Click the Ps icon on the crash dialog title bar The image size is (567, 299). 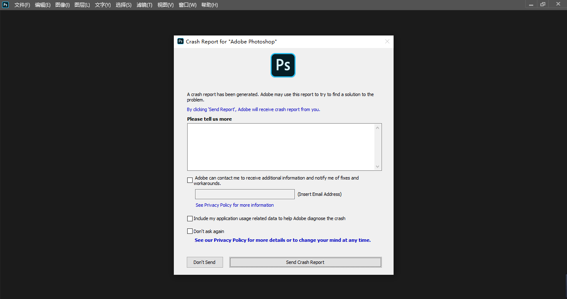tap(181, 41)
